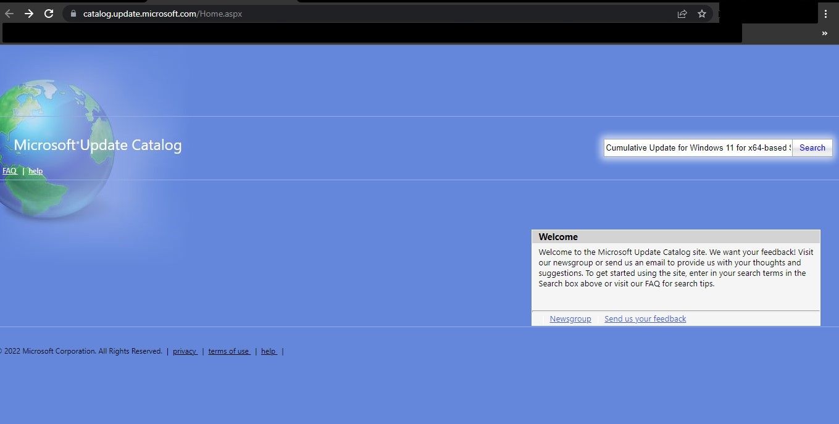Image resolution: width=839 pixels, height=424 pixels.
Task: Click the browser forward arrow
Action: pyautogui.click(x=29, y=14)
